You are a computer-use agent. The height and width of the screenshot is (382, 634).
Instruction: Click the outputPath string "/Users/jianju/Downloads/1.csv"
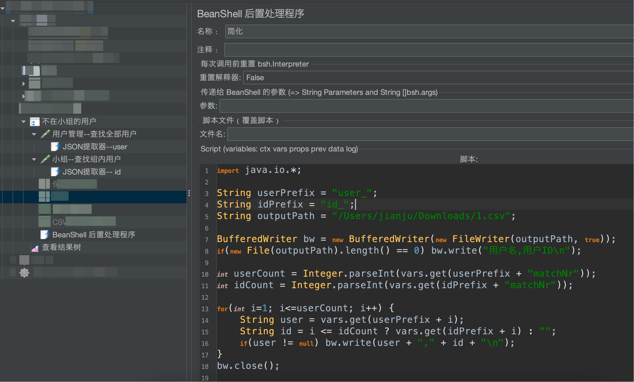tap(421, 216)
